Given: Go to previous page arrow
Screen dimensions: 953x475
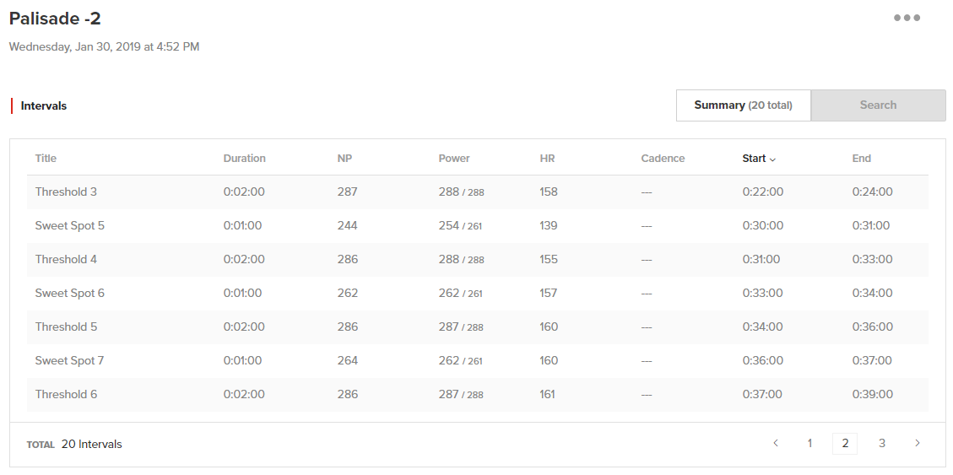Looking at the screenshot, I should pos(776,443).
